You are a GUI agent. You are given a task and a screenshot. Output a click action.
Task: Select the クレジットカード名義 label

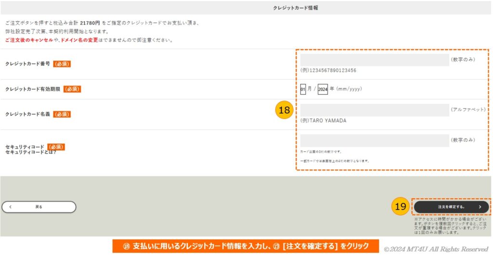(x=27, y=115)
